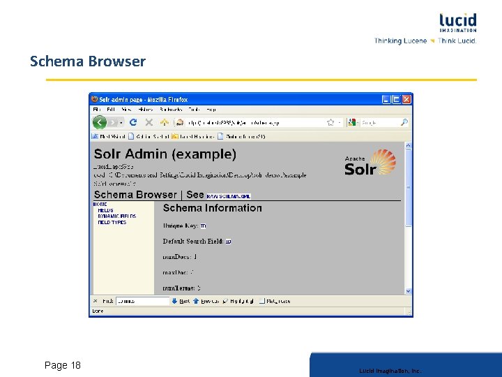This screenshot has height=377, width=502.
Task: Select HOME in schema browser sidebar
Action: [100, 204]
